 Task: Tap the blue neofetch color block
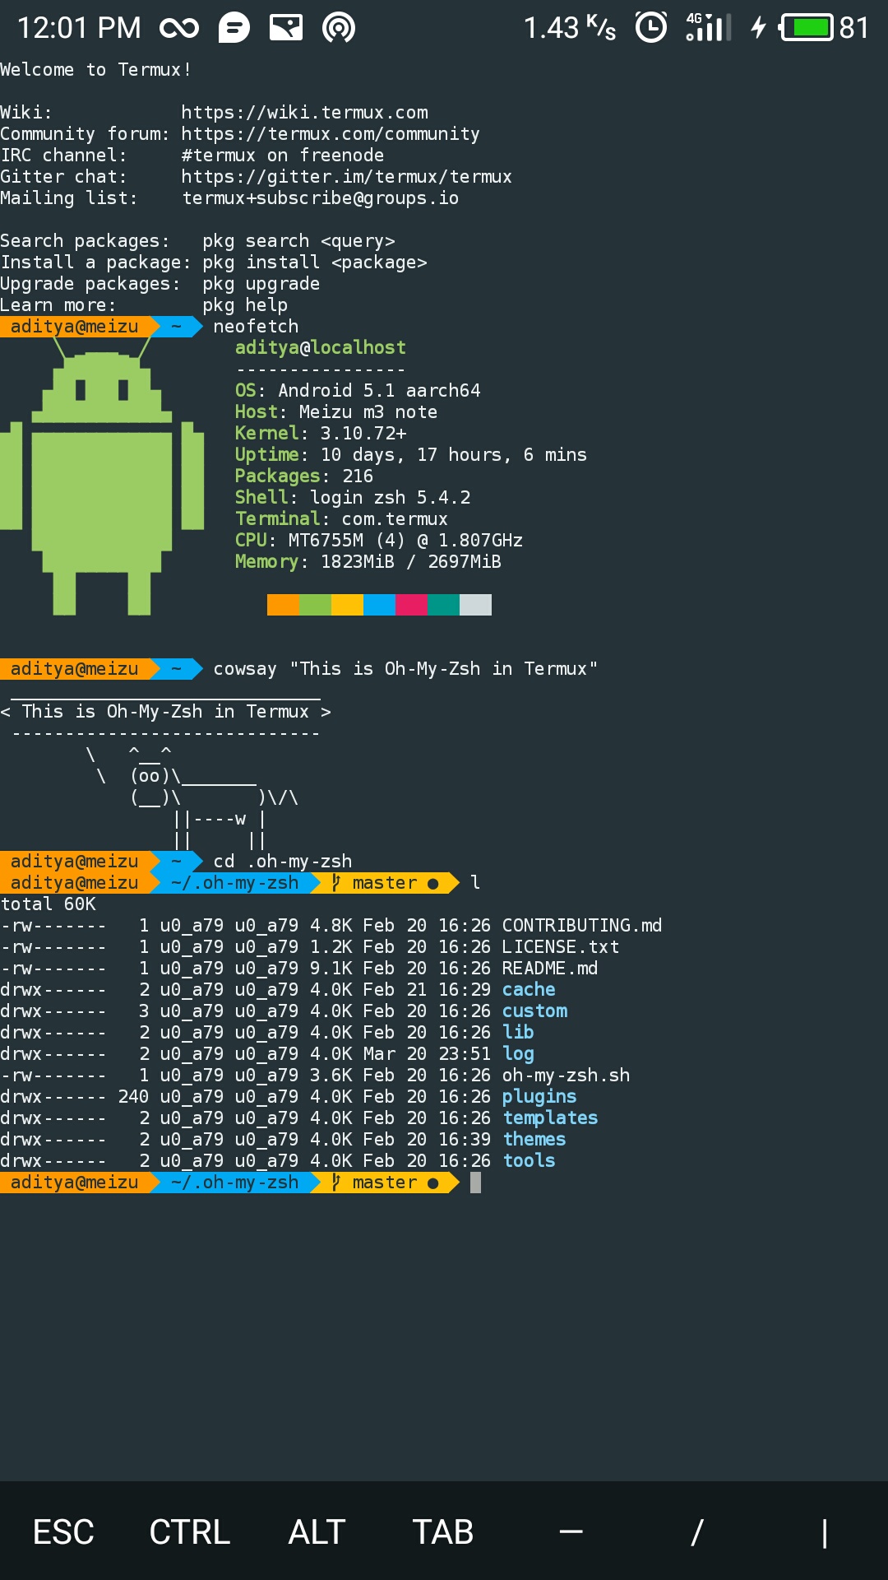(379, 605)
